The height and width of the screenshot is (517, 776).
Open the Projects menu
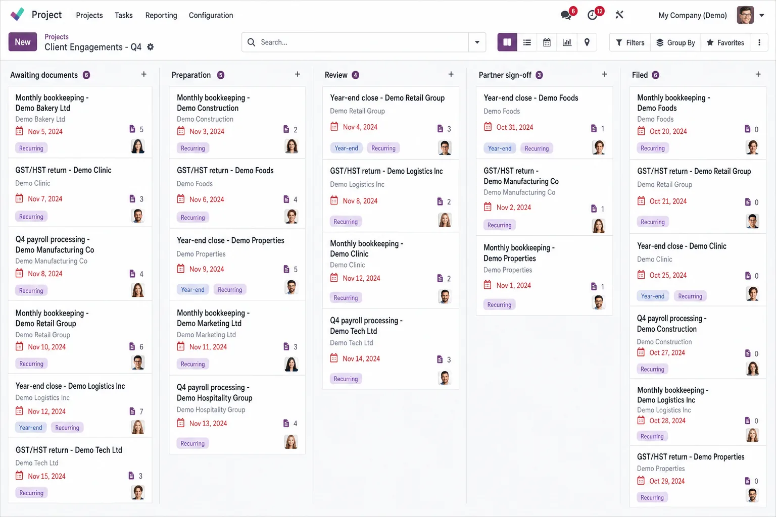tap(89, 15)
